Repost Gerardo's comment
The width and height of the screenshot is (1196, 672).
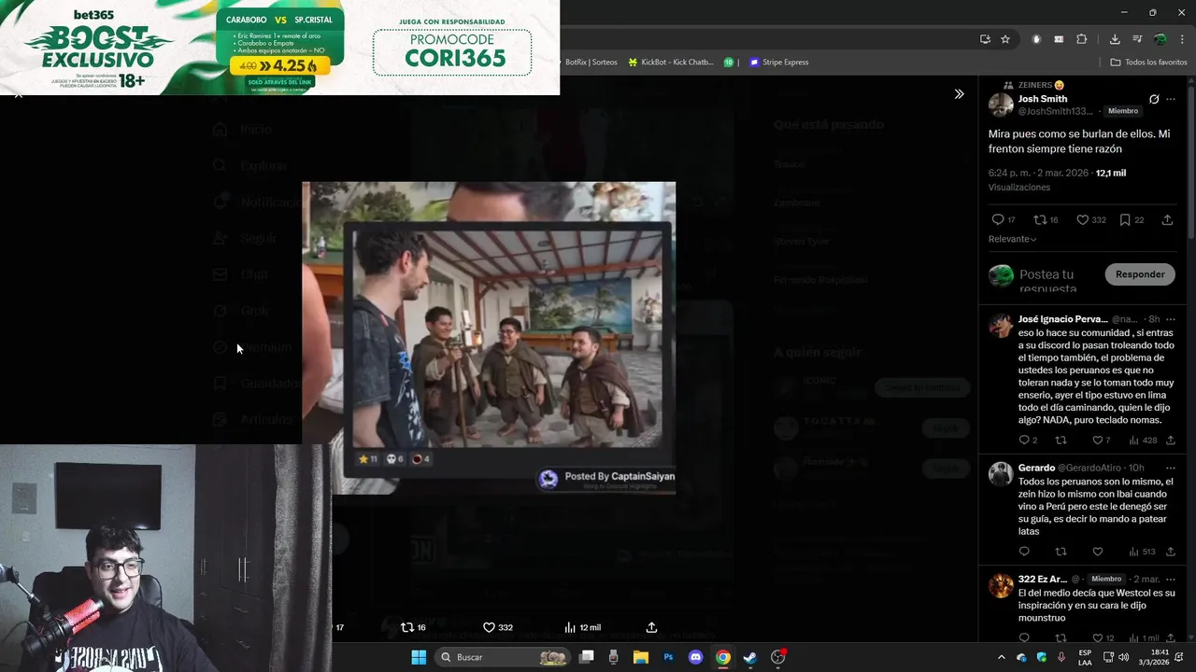coord(1061,552)
